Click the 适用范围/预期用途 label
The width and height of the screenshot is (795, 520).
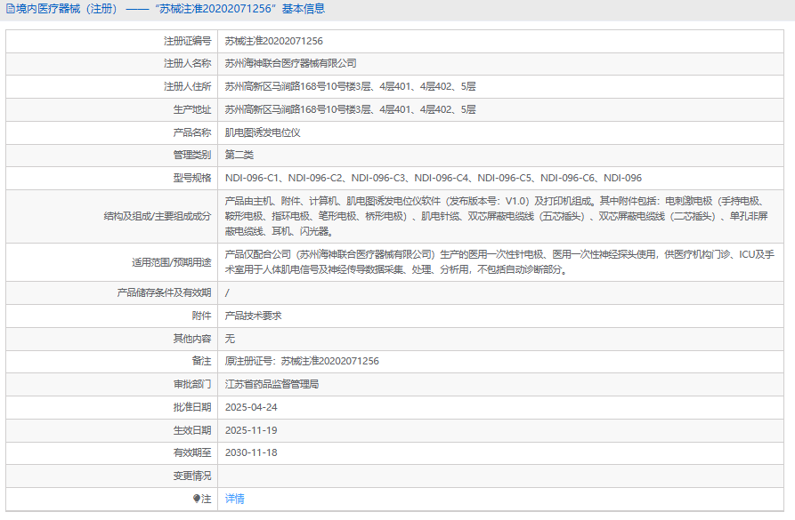coord(171,262)
